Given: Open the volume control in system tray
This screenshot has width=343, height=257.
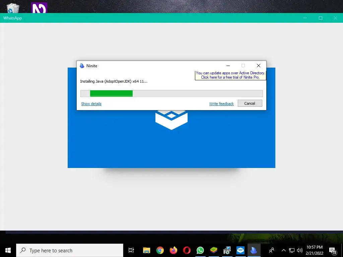Looking at the screenshot, I should click(x=300, y=250).
